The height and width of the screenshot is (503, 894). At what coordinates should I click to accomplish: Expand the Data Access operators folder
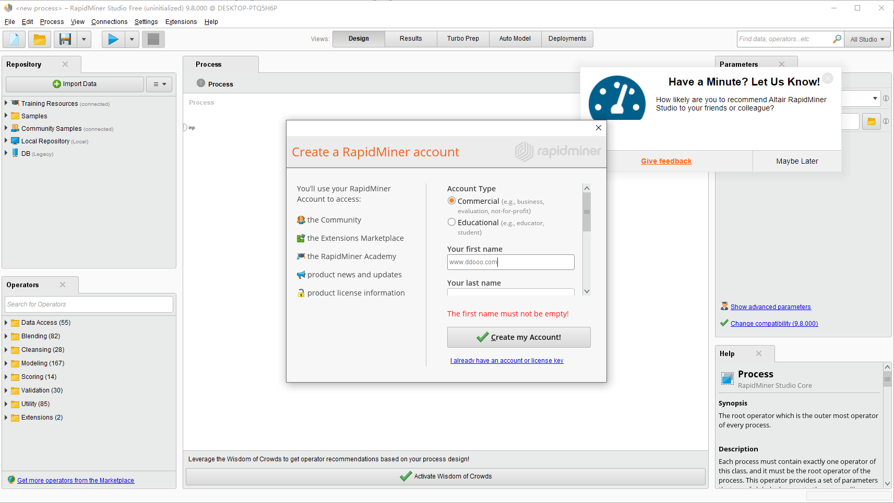pyautogui.click(x=7, y=322)
